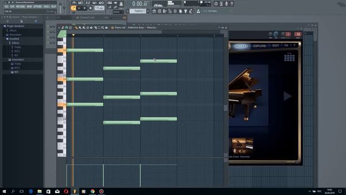Screen dimensions: 346x195
Task: Click the grid view icon in Addictive Keys
Action: click(x=290, y=58)
